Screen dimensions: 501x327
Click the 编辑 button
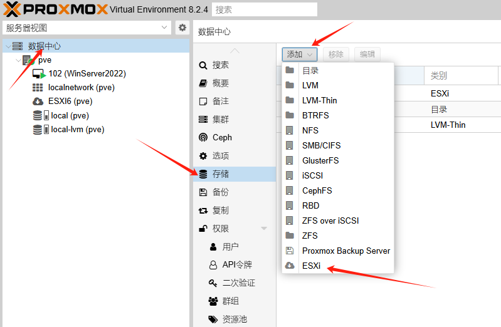pyautogui.click(x=367, y=54)
